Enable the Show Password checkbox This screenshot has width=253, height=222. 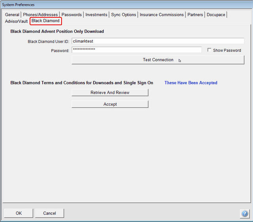[210, 50]
